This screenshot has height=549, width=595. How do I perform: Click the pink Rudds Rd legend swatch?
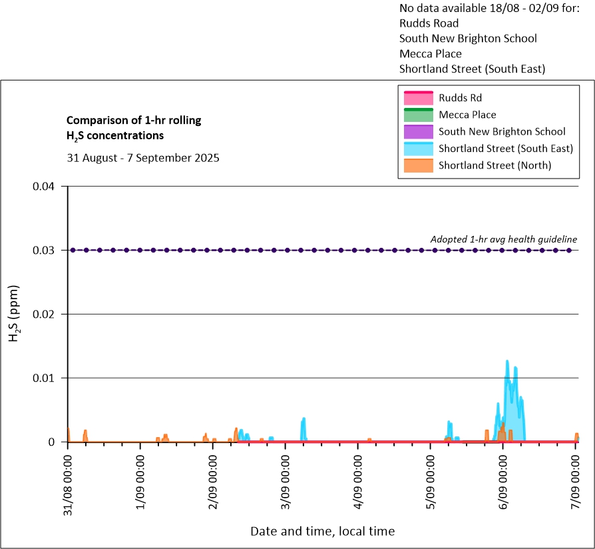[417, 98]
